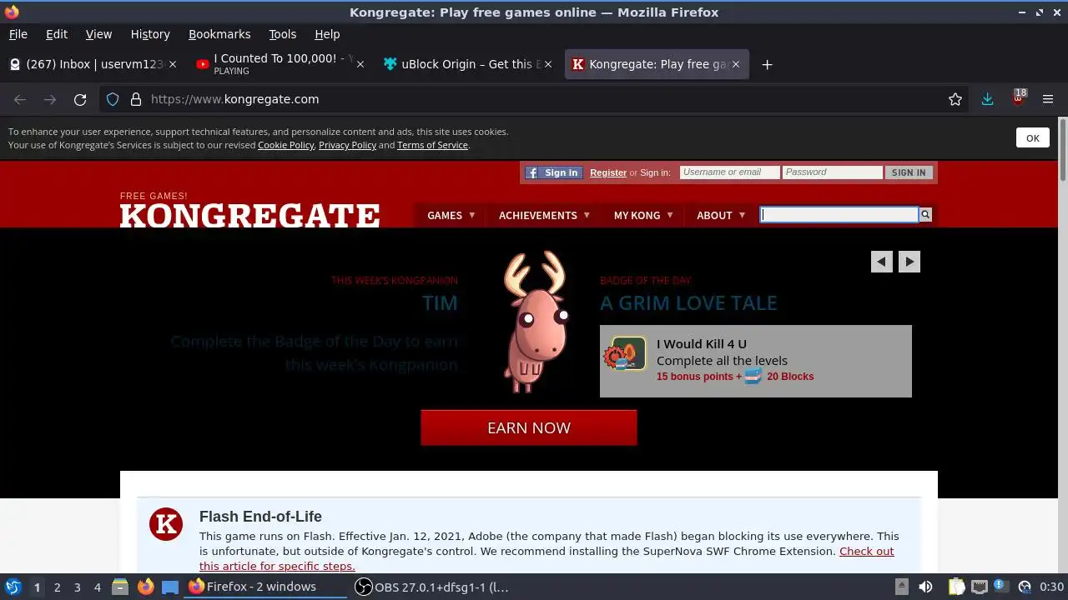This screenshot has height=600, width=1068.
Task: Close the uBlock Origin tab
Action: pyautogui.click(x=548, y=64)
